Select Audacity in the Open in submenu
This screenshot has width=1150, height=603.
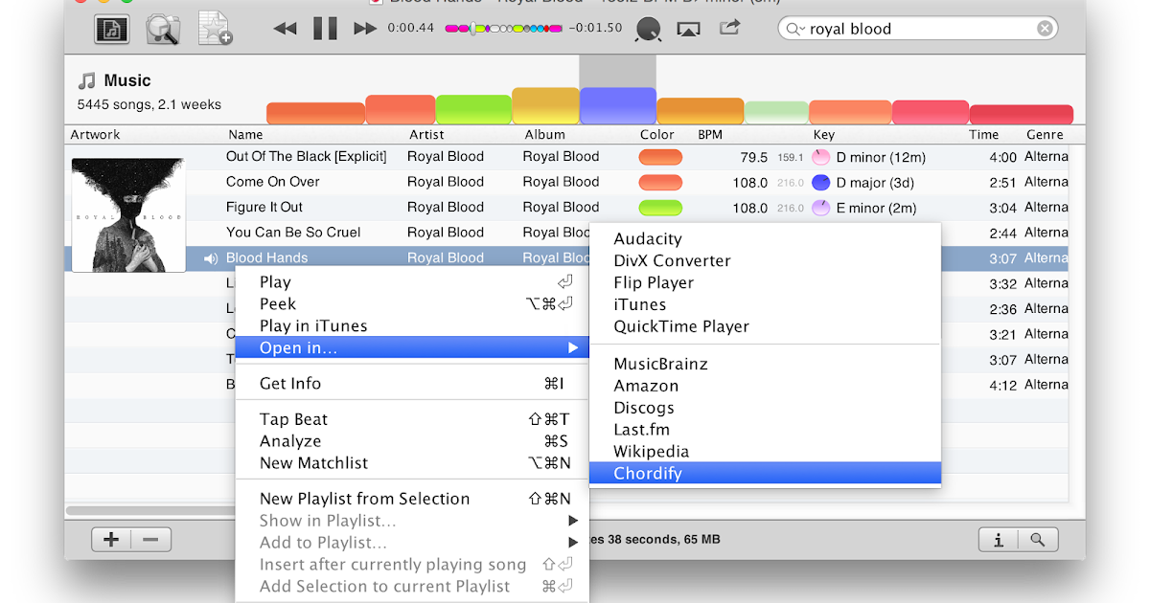tap(648, 239)
